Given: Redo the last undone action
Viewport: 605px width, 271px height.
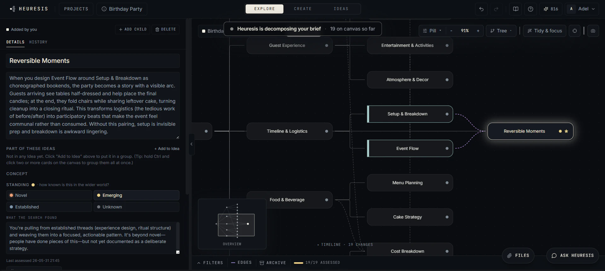Looking at the screenshot, I should pos(496,9).
